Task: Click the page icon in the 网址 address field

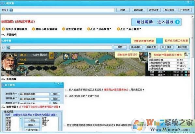Action: pyautogui.click(x=11, y=10)
